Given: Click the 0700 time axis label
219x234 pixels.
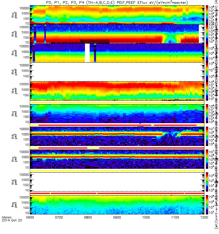Looking at the screenshot, I should point(59,217).
